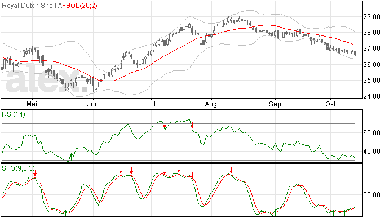
Task: Click the green buy arrow in RSI panel
Action: click(x=71, y=157)
